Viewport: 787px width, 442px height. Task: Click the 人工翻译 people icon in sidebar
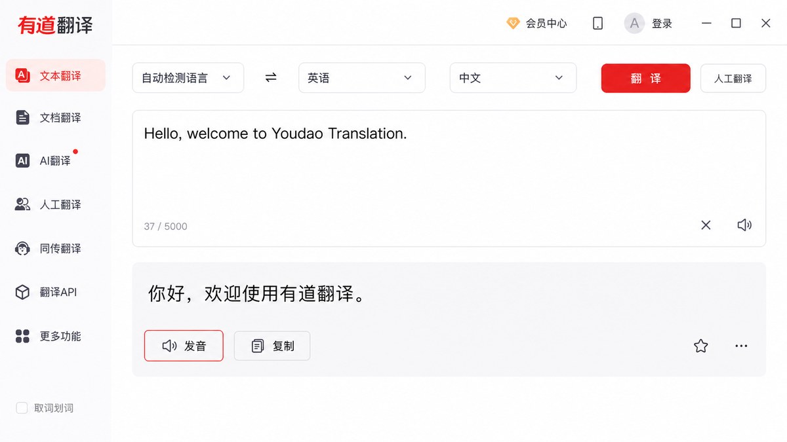coord(23,205)
